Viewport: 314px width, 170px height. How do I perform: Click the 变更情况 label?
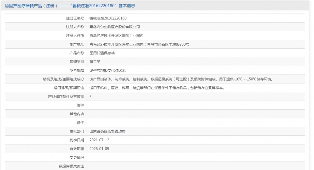click(77, 157)
